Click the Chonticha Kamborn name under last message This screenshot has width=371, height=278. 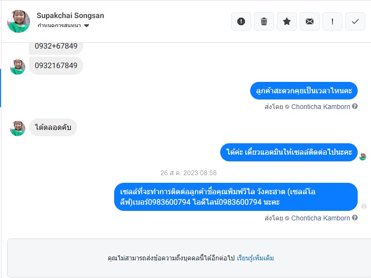point(321,218)
